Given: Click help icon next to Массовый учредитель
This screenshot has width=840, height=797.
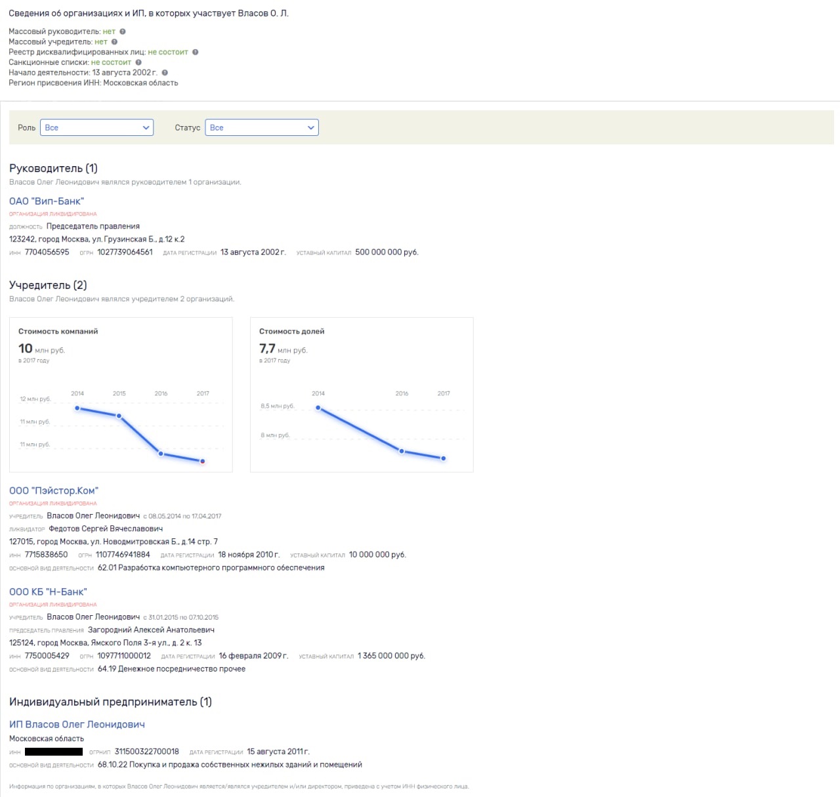Looking at the screenshot, I should click(114, 42).
